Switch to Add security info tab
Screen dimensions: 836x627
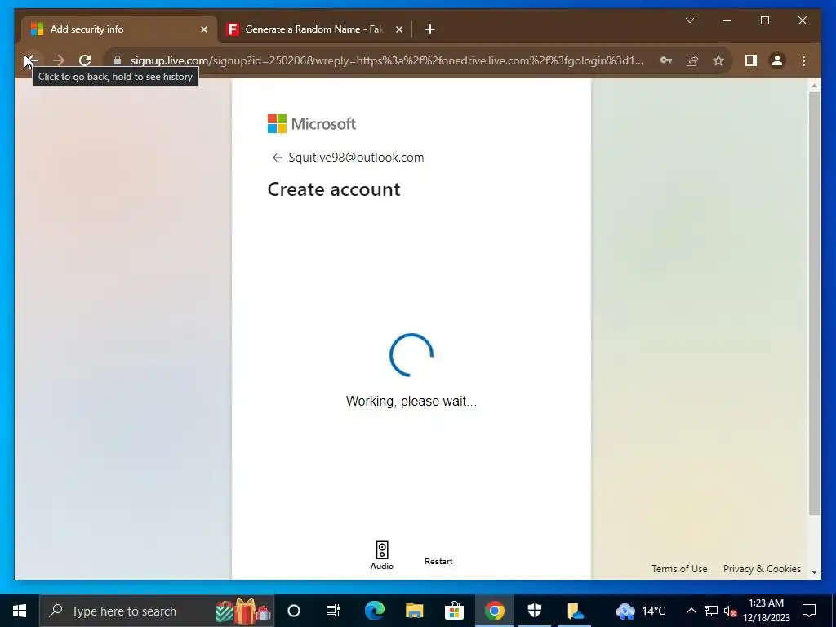118,29
